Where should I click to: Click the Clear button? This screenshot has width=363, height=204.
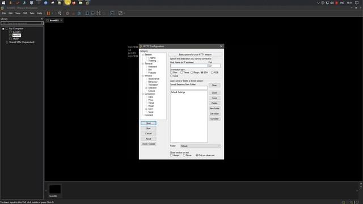(x=214, y=86)
